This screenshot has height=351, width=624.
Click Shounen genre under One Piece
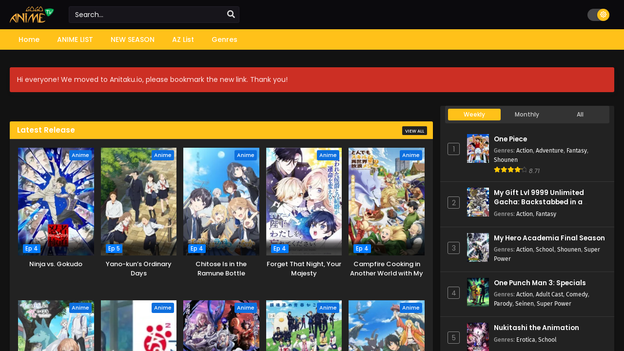coord(505,159)
